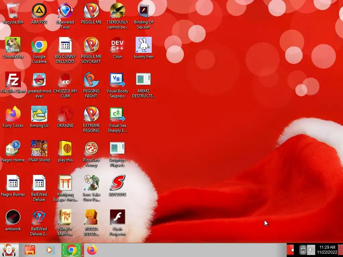The width and height of the screenshot is (343, 257).
Task: Select the yellow AIM desktop icon
Action: tap(39, 14)
